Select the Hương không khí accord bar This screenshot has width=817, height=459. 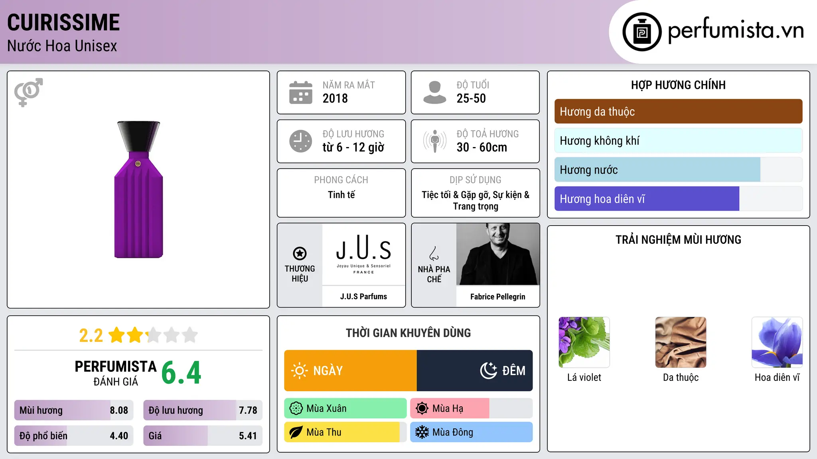(678, 141)
